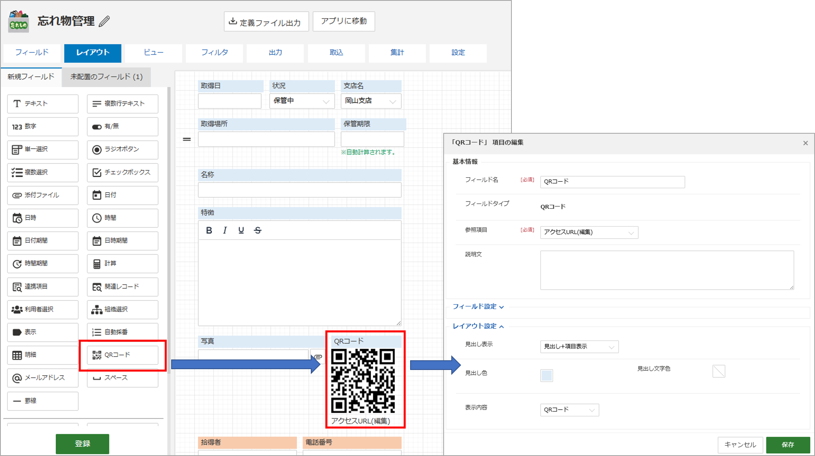Go to the 出力 tab
This screenshot has width=815, height=456.
coord(275,53)
